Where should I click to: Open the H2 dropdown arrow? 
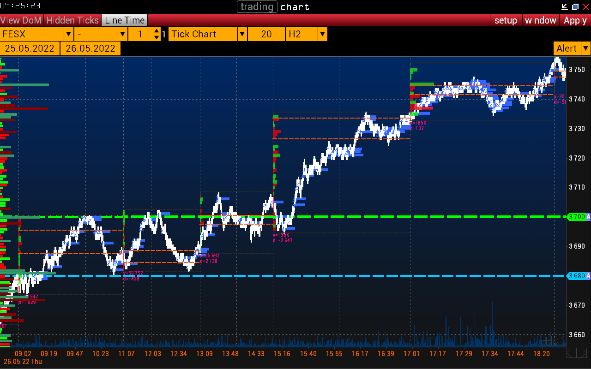323,34
